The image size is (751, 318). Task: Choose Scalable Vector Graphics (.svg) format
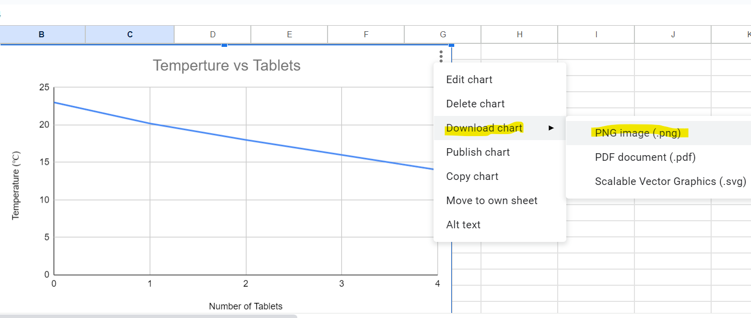click(670, 181)
